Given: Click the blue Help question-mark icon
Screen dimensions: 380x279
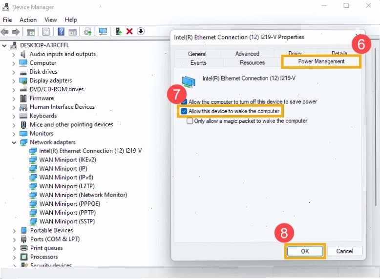Looking at the screenshot, I should pos(61,31).
